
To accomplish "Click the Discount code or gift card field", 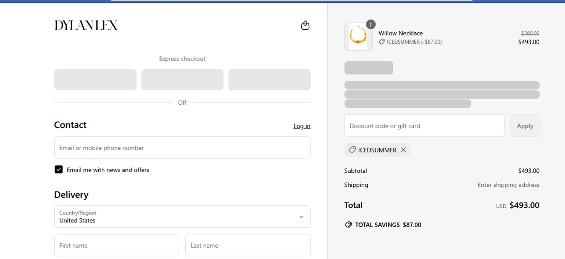I will click(424, 126).
